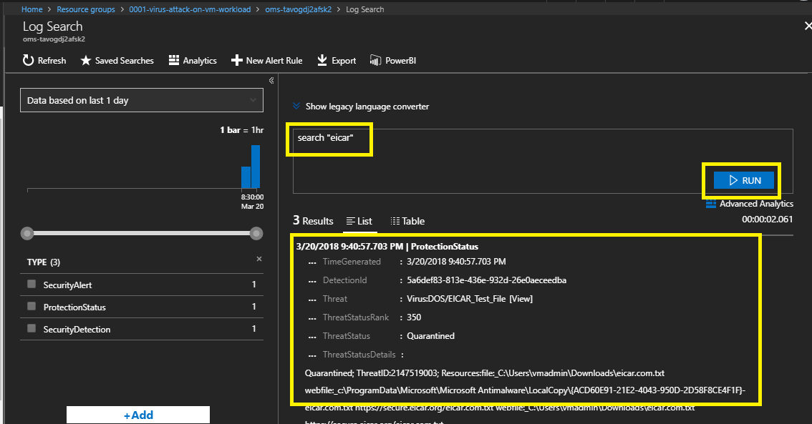Go to Home breadcrumb

coord(32,9)
